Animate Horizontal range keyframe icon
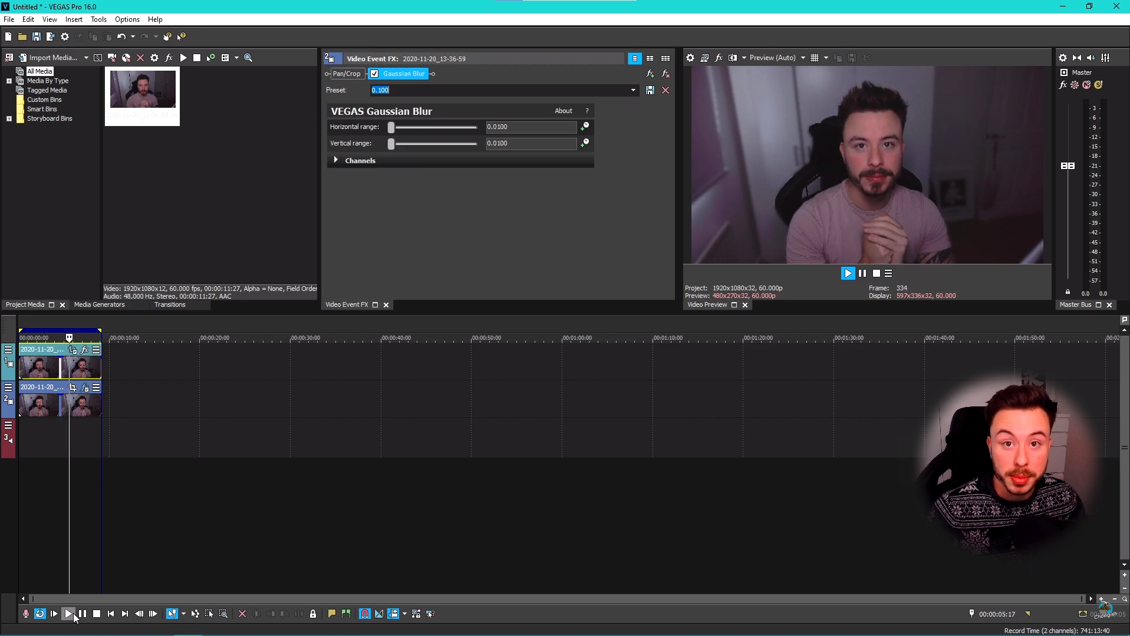The width and height of the screenshot is (1130, 636). pos(584,127)
